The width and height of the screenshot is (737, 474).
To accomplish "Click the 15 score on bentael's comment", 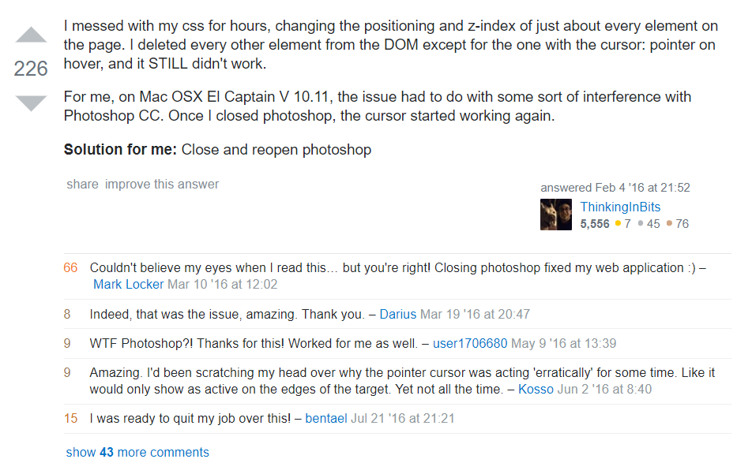I will coord(70,418).
